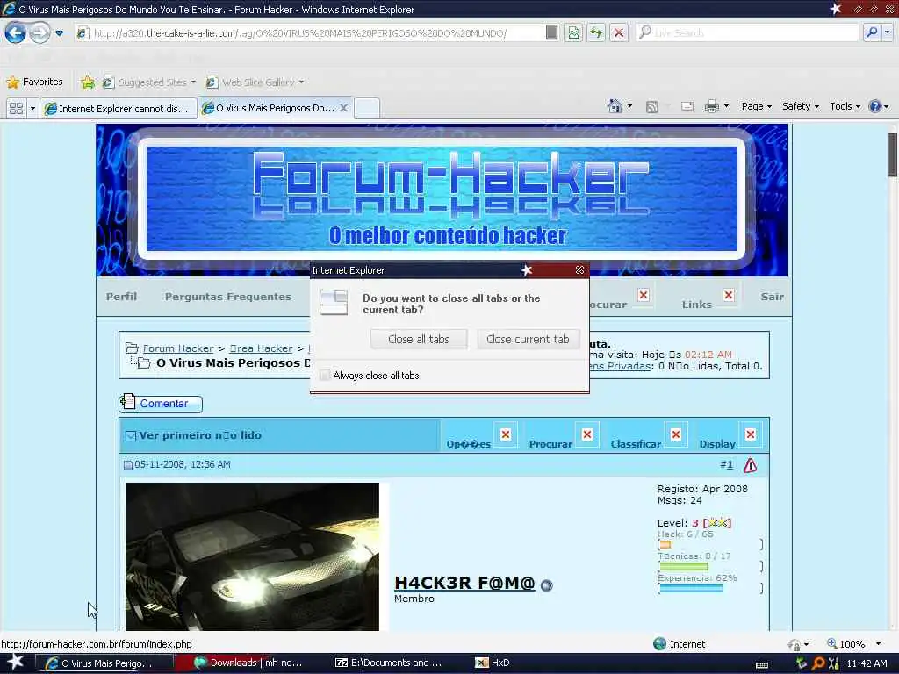The image size is (899, 674).
Task: Open Perguntas Frequentes forum menu item
Action: pos(228,297)
